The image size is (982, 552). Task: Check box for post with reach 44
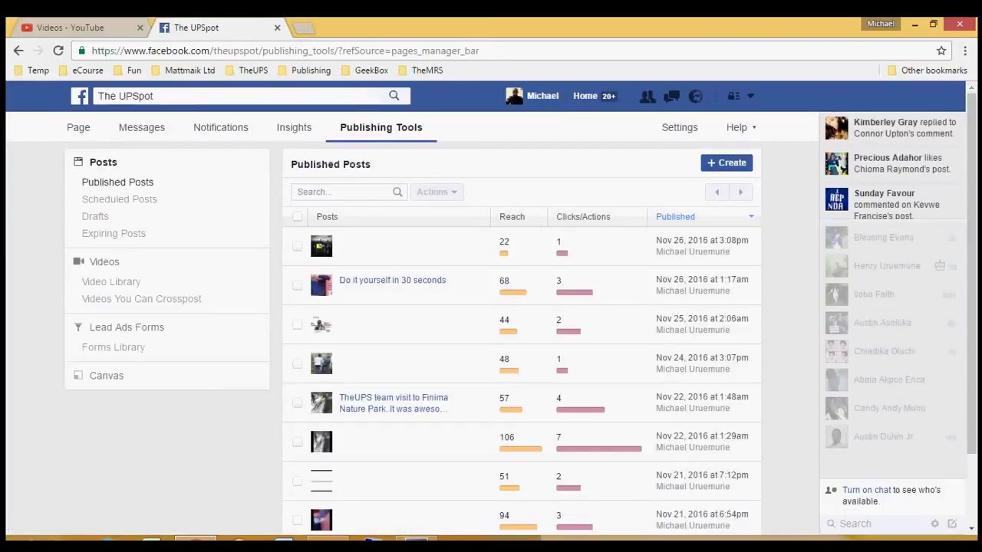click(297, 324)
